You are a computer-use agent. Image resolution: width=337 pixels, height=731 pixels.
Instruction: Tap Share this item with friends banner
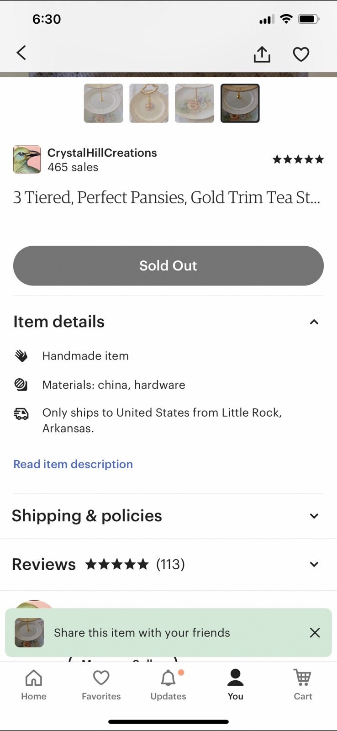pos(142,632)
